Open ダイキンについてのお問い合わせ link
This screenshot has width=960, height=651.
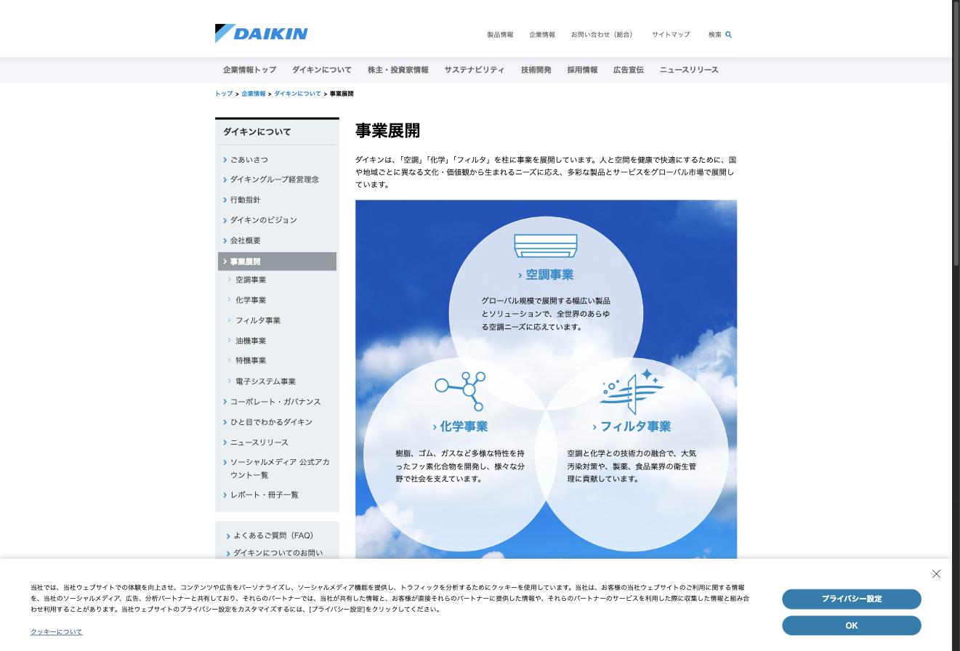[278, 553]
